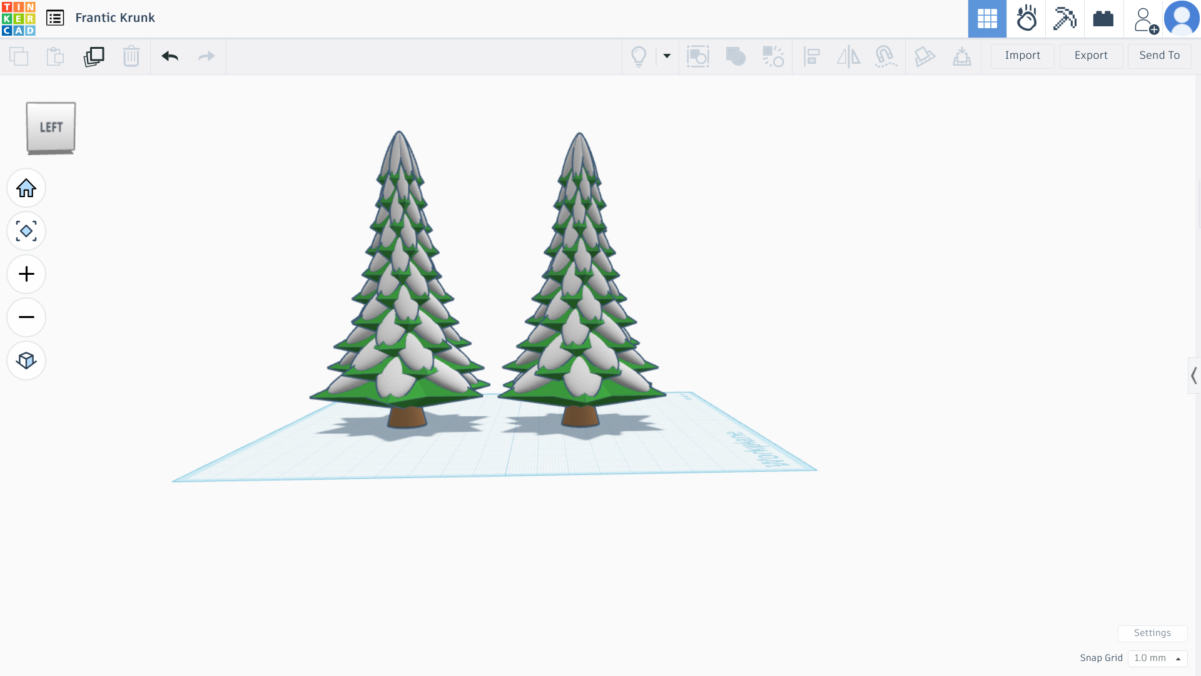The width and height of the screenshot is (1201, 676).
Task: Open the user profile avatar
Action: tap(1182, 19)
